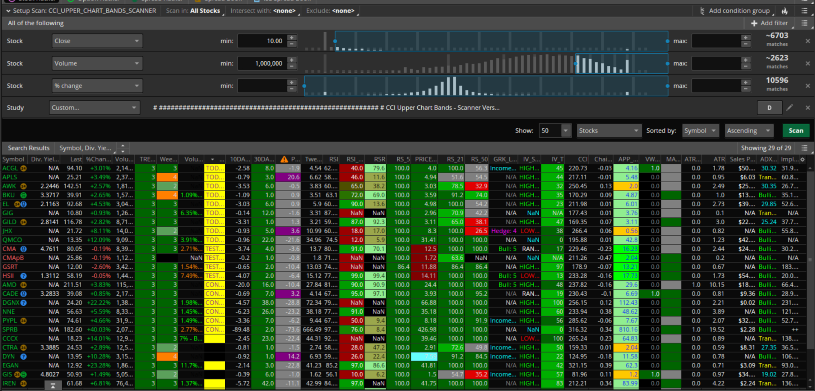Open the Ascending sort order dropdown
The image size is (815, 391).
click(749, 131)
